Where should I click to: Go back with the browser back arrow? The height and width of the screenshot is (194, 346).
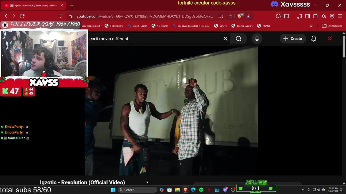tap(6, 16)
